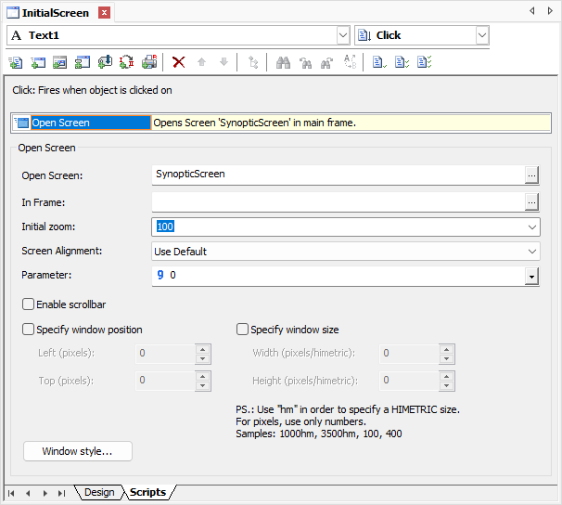Check Specify window size

243,330
